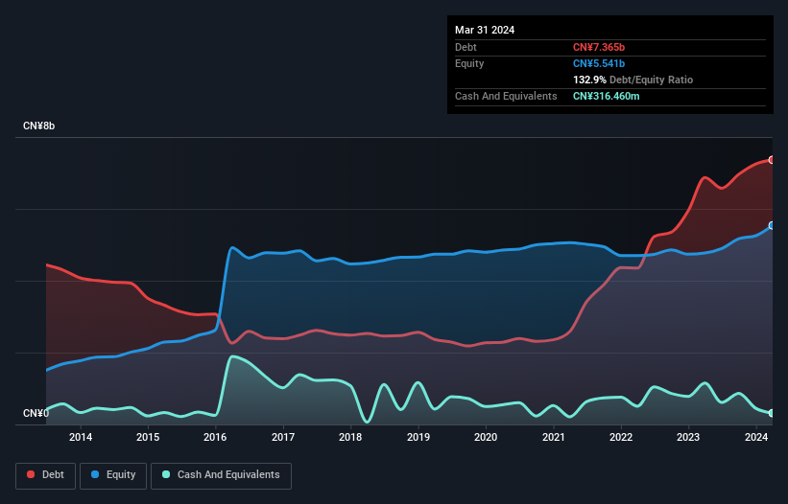Viewport: 788px width, 504px height.
Task: Toggle the Debt legend button
Action: [46, 475]
